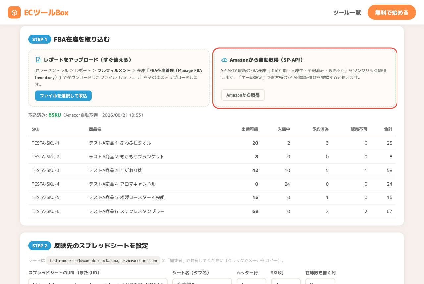This screenshot has width=424, height=284.
Task: Click product name こだわり枕
Action: click(131, 170)
